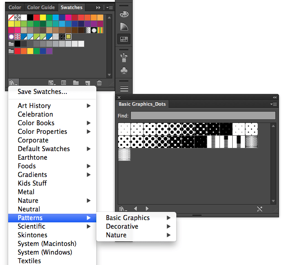The width and height of the screenshot is (289, 265).
Task: Choose the Corporate library
Action: 52,140
